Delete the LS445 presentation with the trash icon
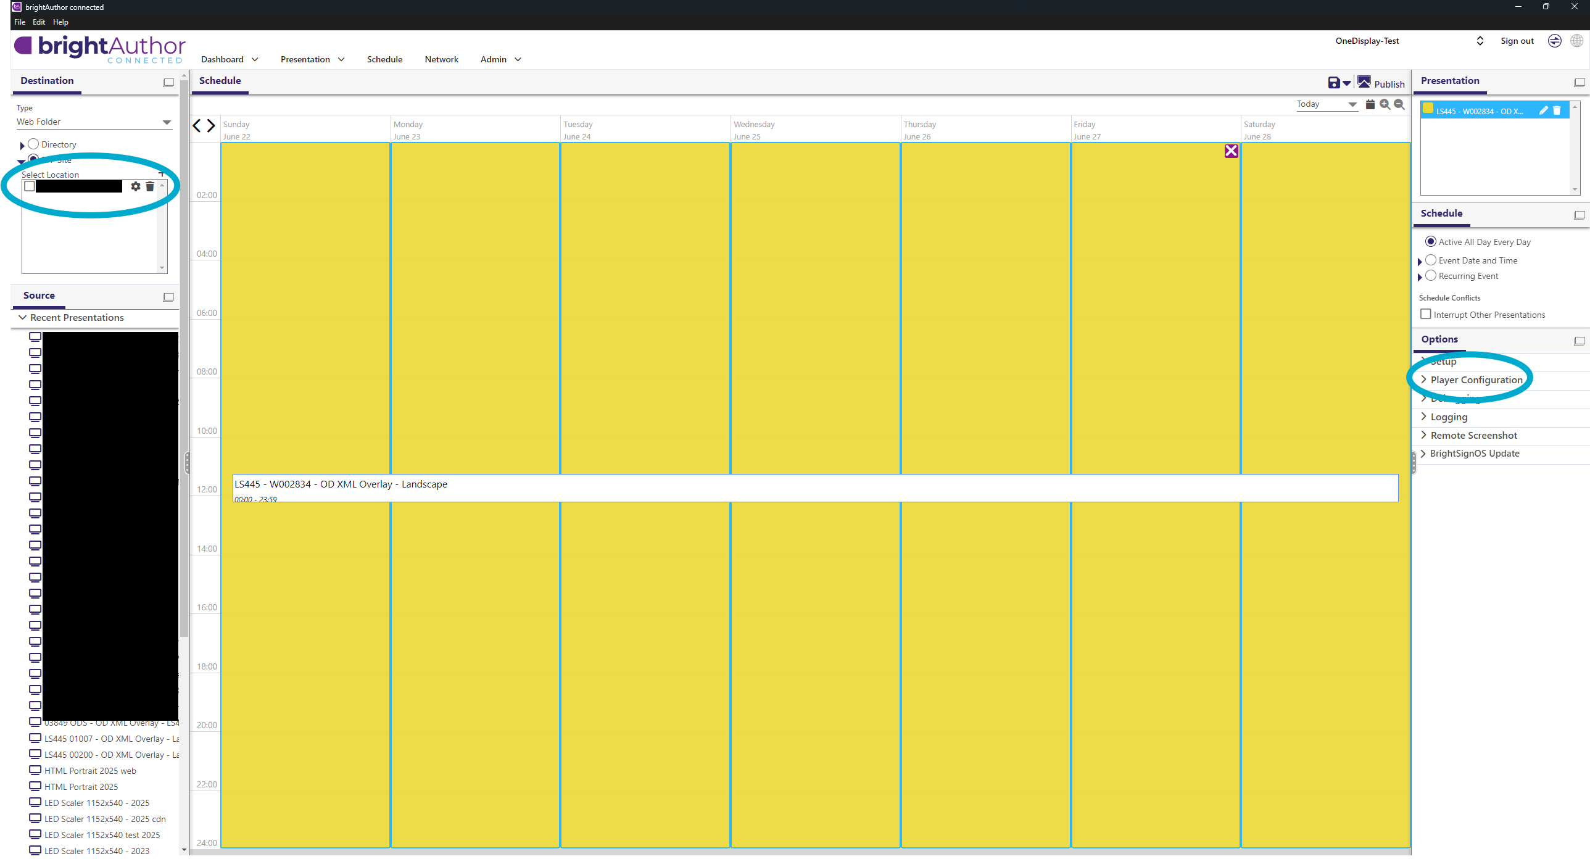This screenshot has width=1590, height=859. click(1557, 110)
